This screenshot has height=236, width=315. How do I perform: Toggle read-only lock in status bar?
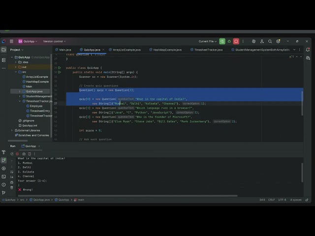(x=307, y=200)
